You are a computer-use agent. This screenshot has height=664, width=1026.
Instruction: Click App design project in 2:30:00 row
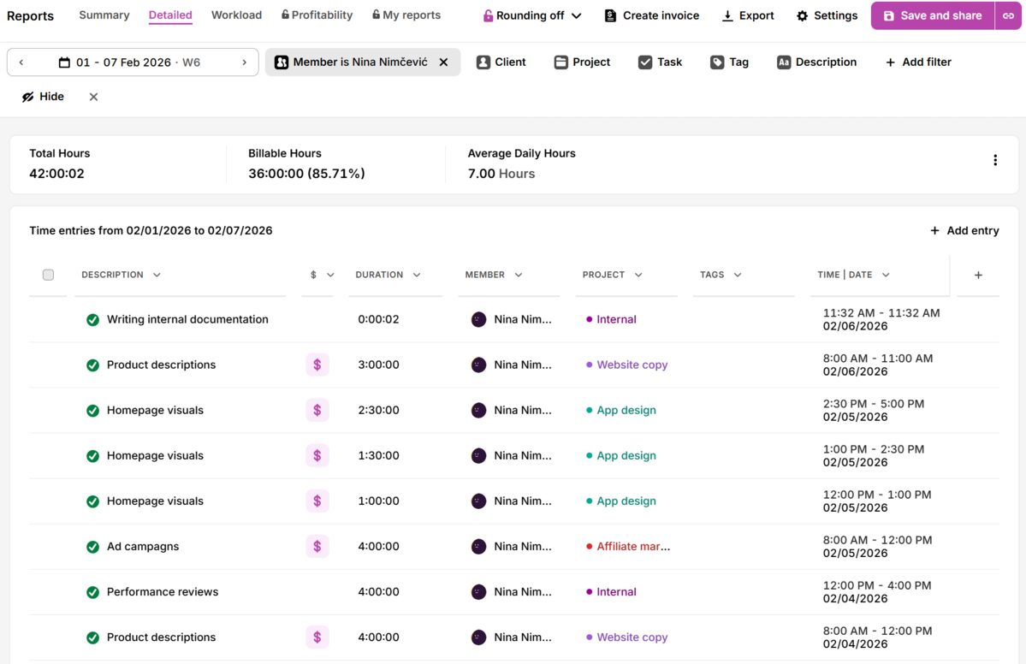[621, 410]
